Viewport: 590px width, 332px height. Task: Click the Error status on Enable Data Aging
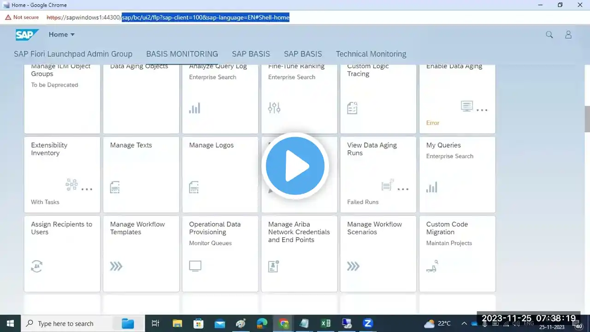[x=433, y=123]
